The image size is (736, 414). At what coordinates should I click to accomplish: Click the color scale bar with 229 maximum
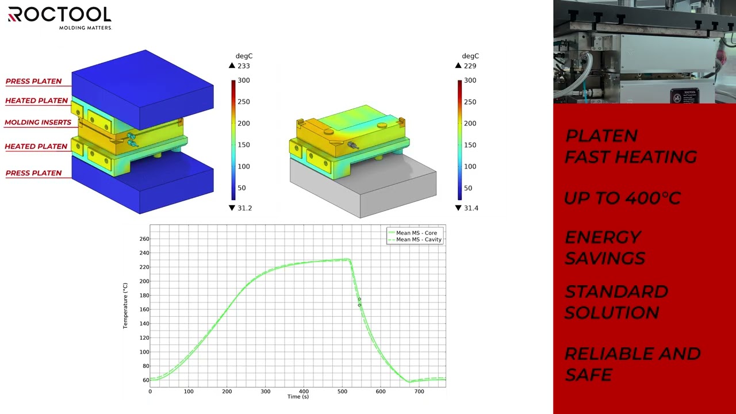click(x=460, y=140)
